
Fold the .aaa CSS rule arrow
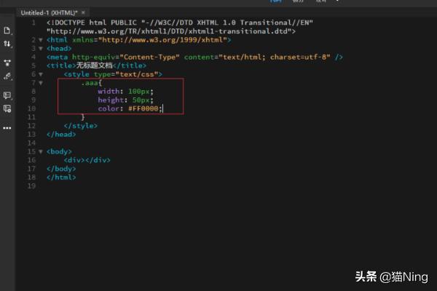click(x=40, y=83)
